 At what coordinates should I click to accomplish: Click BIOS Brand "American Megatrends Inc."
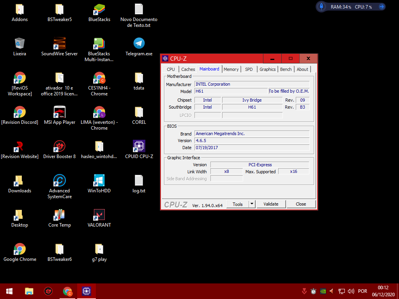click(x=252, y=134)
